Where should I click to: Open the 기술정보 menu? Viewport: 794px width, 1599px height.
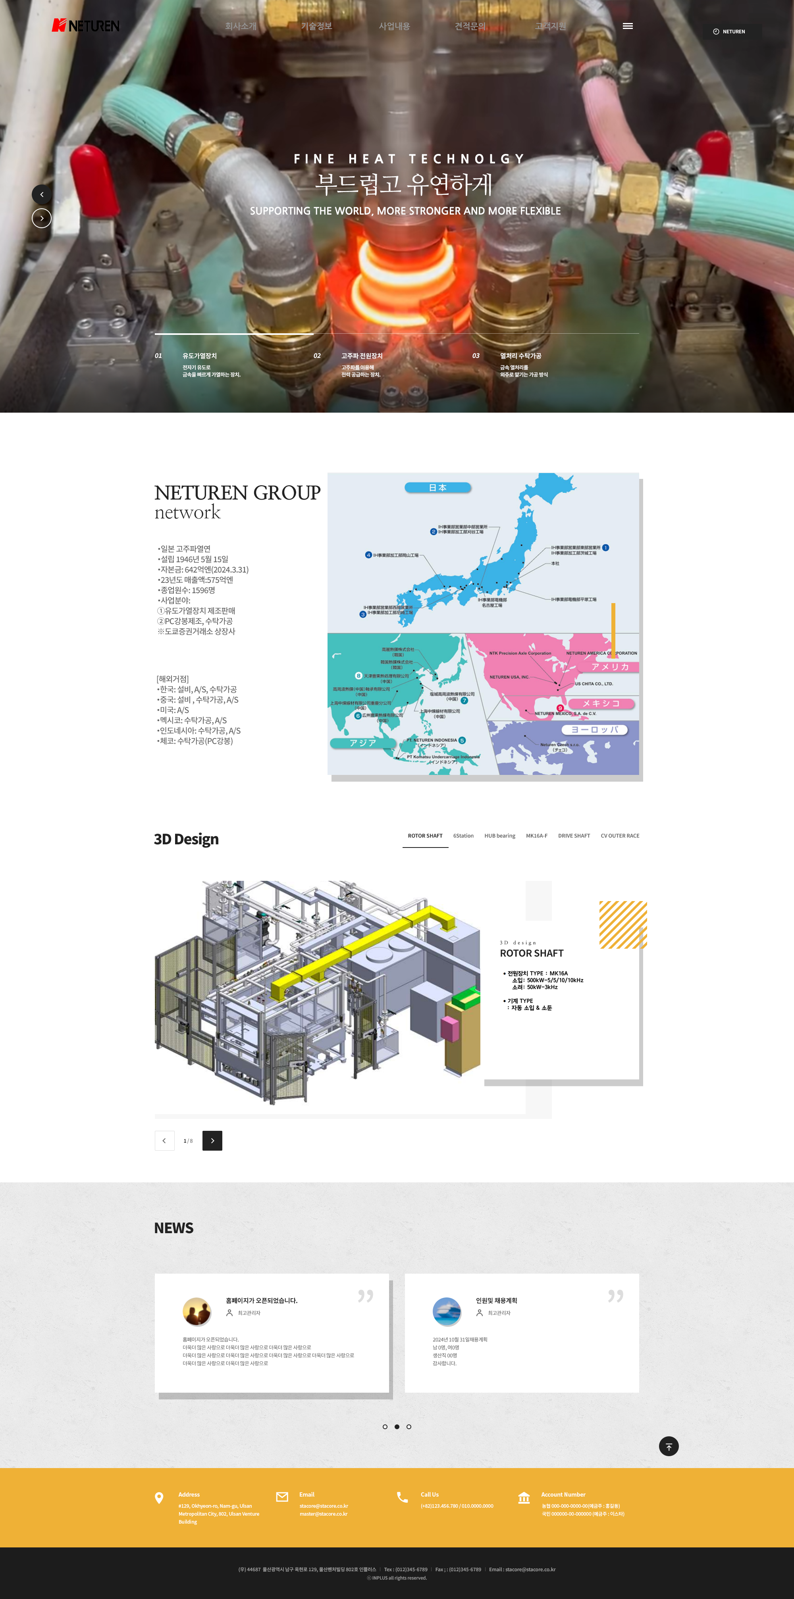(x=316, y=26)
